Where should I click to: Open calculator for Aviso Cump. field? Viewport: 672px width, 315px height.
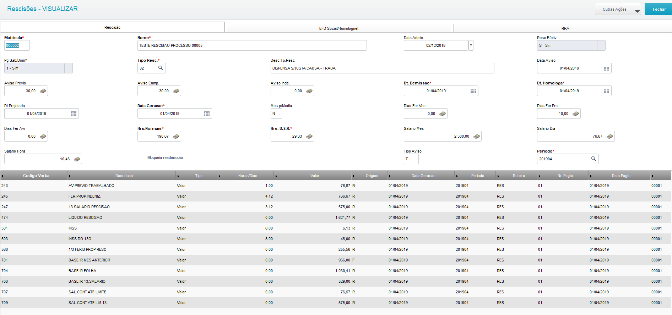coord(176,91)
